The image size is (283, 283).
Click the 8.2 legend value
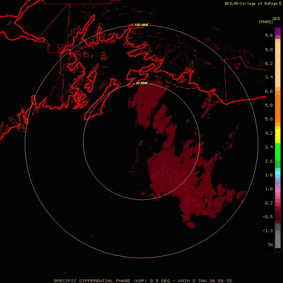(269, 63)
